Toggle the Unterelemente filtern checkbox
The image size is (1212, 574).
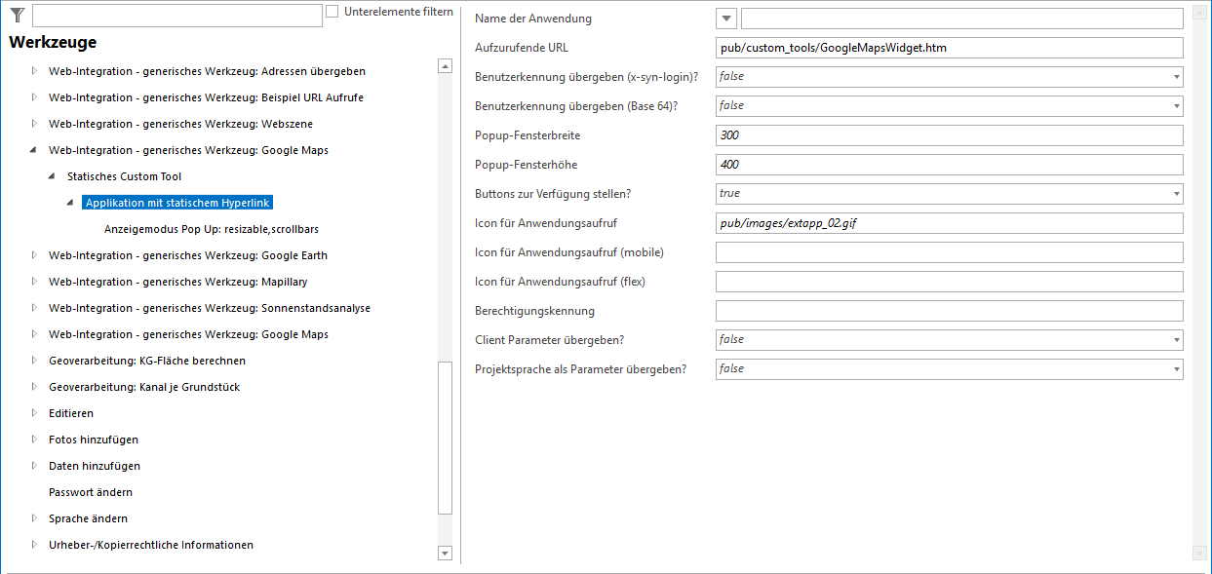[x=332, y=10]
